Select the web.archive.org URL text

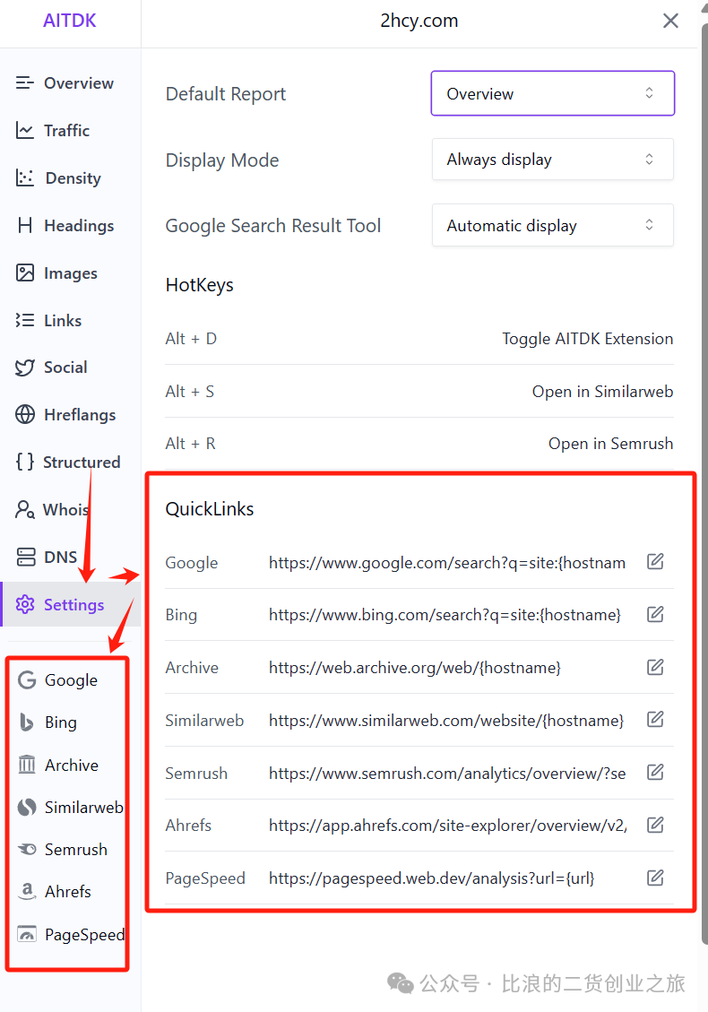pos(415,668)
